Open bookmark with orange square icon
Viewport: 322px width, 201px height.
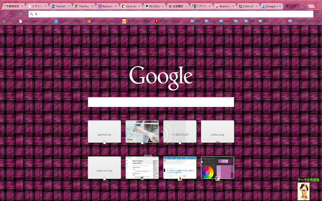[136, 21]
